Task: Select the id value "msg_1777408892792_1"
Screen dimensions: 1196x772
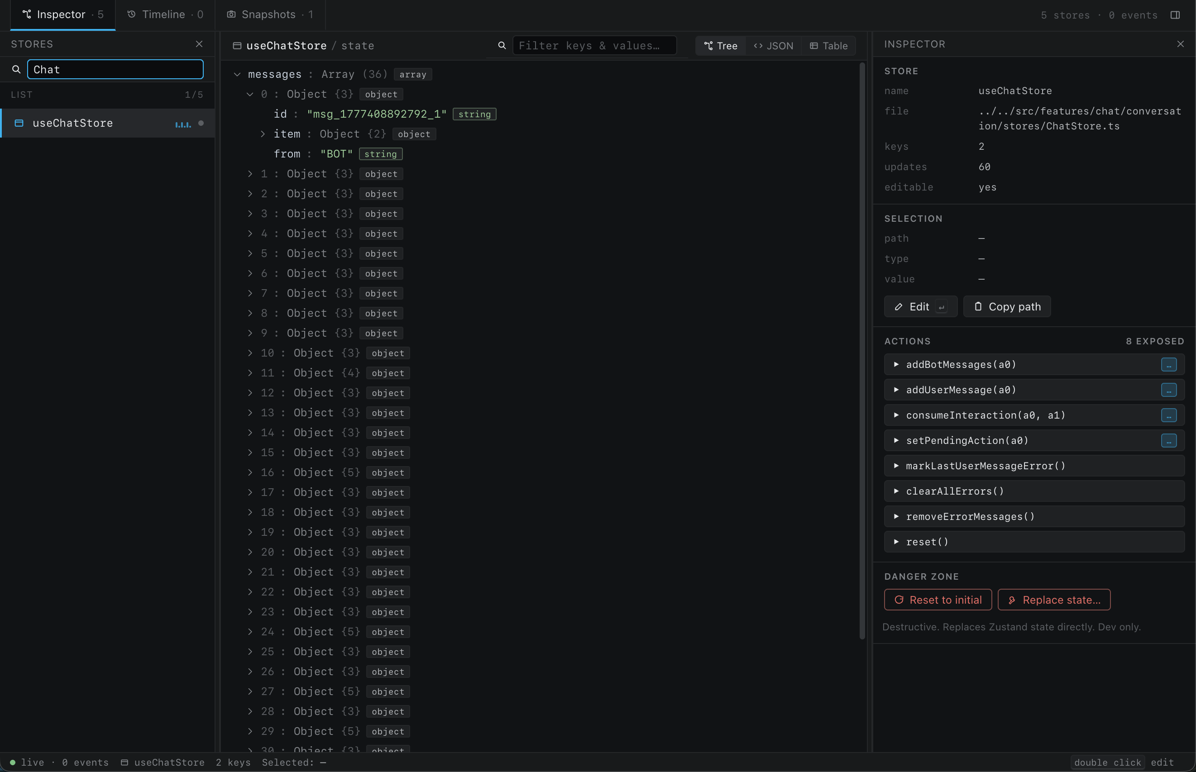Action: pyautogui.click(x=377, y=114)
